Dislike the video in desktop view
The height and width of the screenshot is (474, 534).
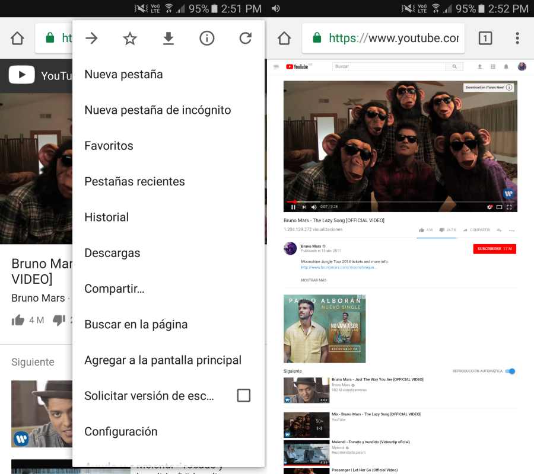pos(447,230)
